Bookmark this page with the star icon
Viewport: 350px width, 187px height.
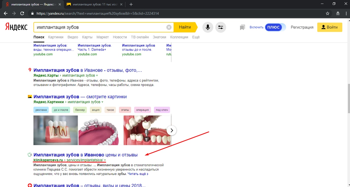click(328, 13)
